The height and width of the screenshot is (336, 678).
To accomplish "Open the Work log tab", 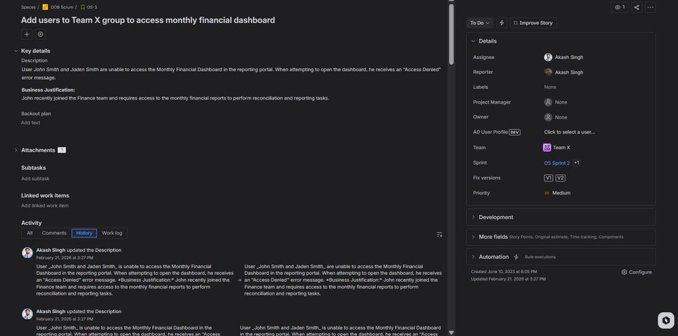I will (112, 233).
